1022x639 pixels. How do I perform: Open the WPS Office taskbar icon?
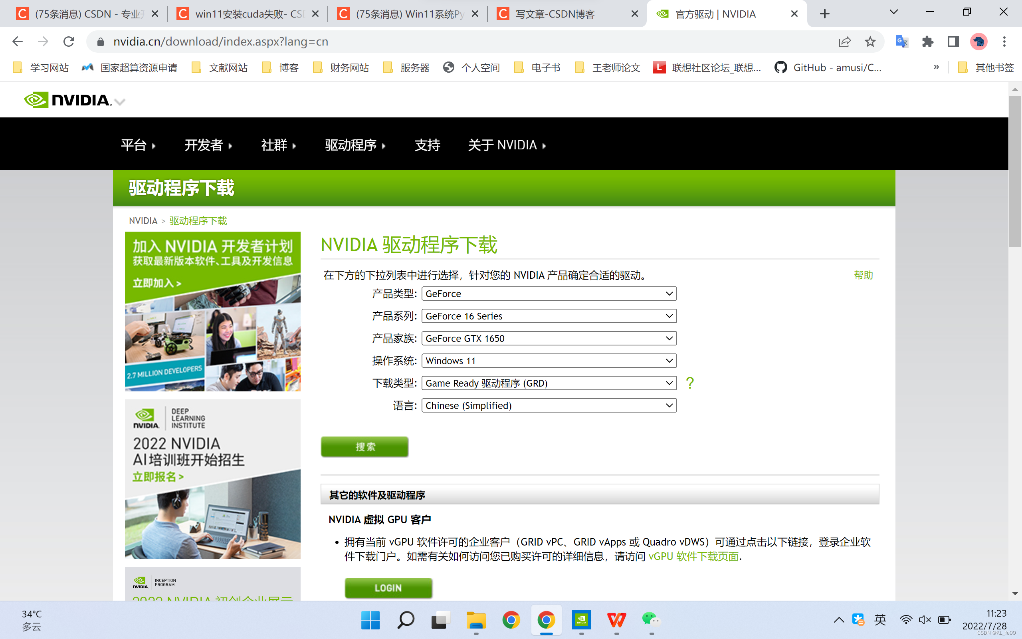pos(616,620)
